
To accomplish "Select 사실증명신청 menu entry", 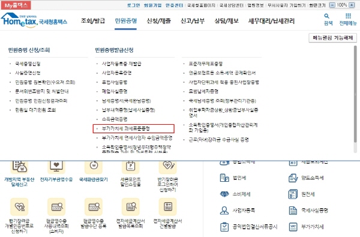I will 28,73.
